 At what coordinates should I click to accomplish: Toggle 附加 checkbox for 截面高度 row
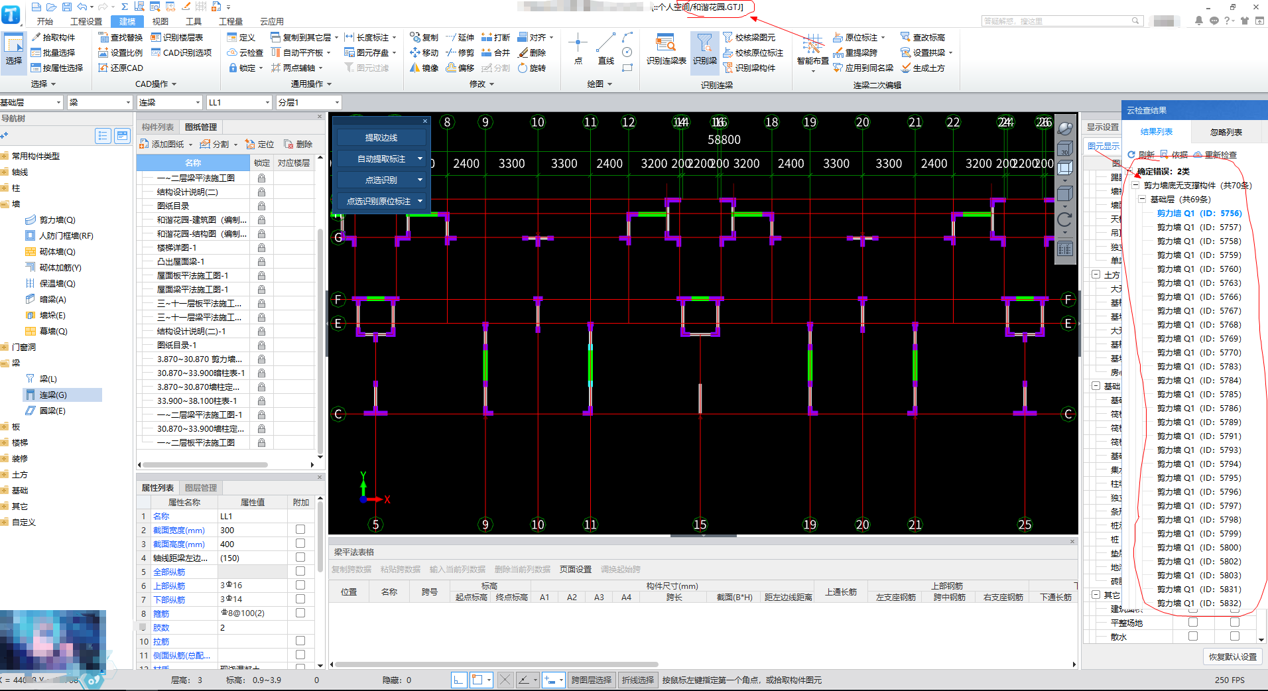pos(300,543)
